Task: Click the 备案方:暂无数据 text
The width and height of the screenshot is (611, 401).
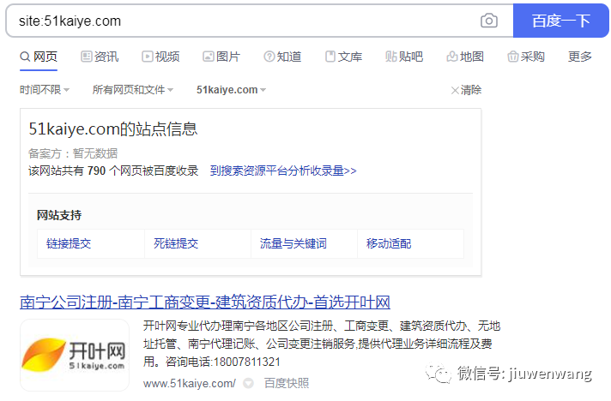Action: point(73,153)
